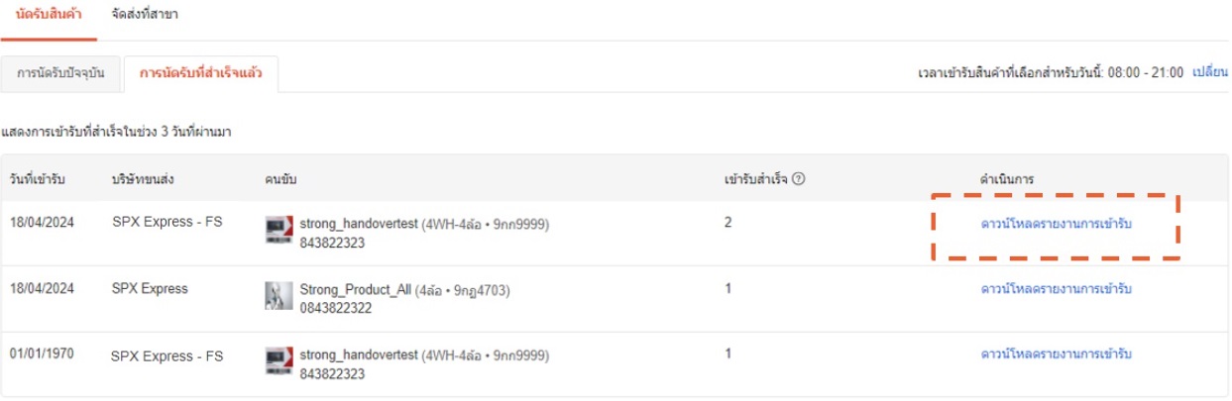Download pickup report for first 18/04/2024 row
This screenshot has width=1232, height=401.
pos(1056,225)
